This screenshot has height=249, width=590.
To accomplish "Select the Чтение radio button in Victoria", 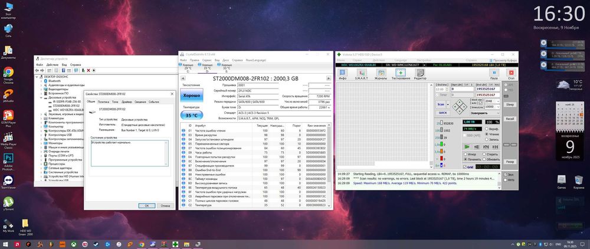I will tap(492, 133).
